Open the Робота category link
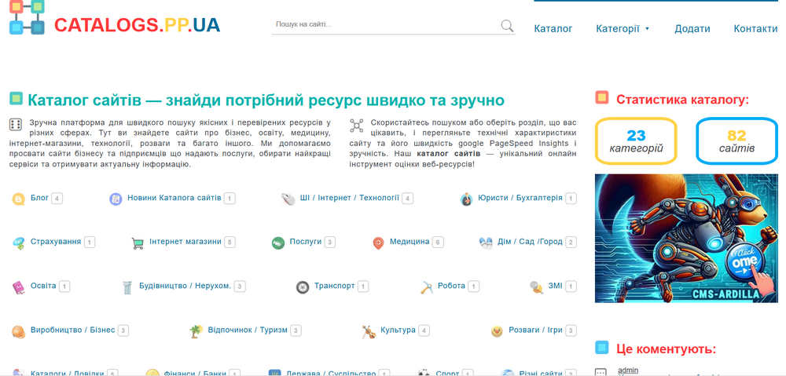 point(451,286)
